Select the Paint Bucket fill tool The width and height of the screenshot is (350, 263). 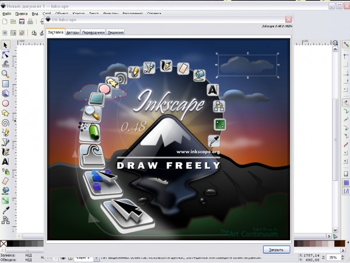click(5, 191)
